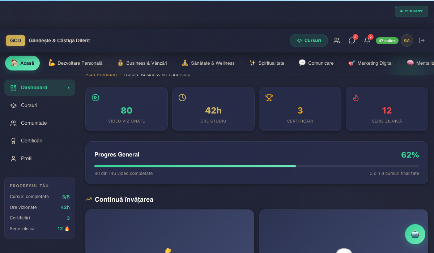This screenshot has height=253, width=434.
Task: Open Spiritualitate category tab
Action: point(267,63)
